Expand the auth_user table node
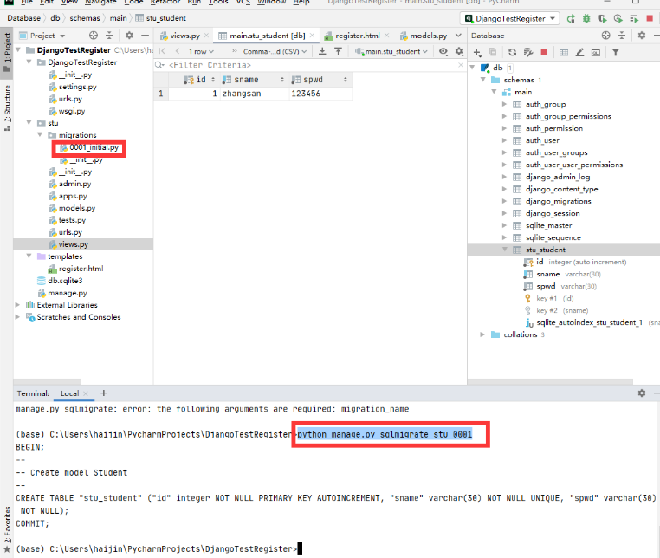The image size is (660, 558). 505,140
